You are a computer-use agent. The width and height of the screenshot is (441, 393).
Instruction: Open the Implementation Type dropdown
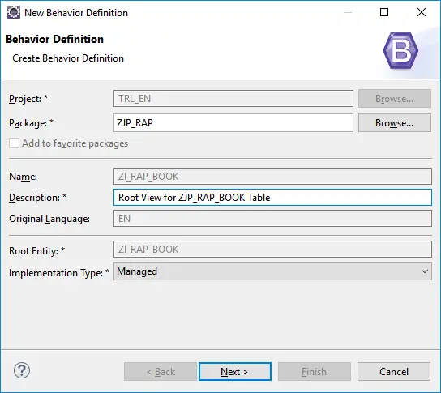pos(272,271)
